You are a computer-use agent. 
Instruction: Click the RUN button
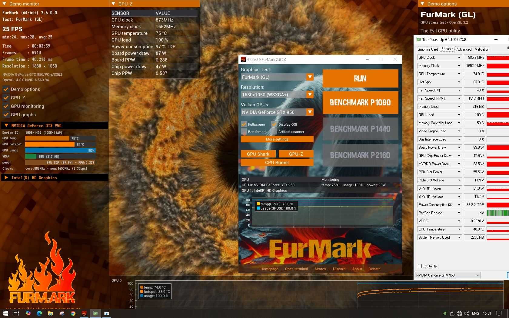360,78
